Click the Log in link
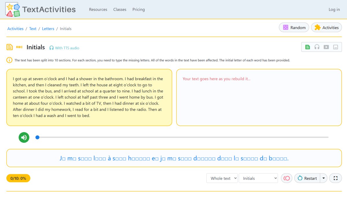The width and height of the screenshot is (347, 198). tap(334, 10)
